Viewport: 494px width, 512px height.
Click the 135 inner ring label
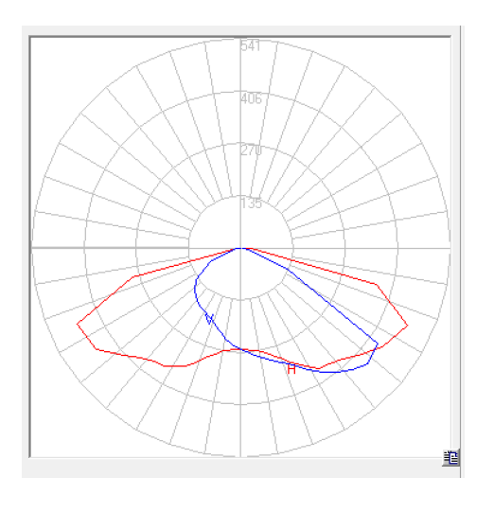[252, 203]
